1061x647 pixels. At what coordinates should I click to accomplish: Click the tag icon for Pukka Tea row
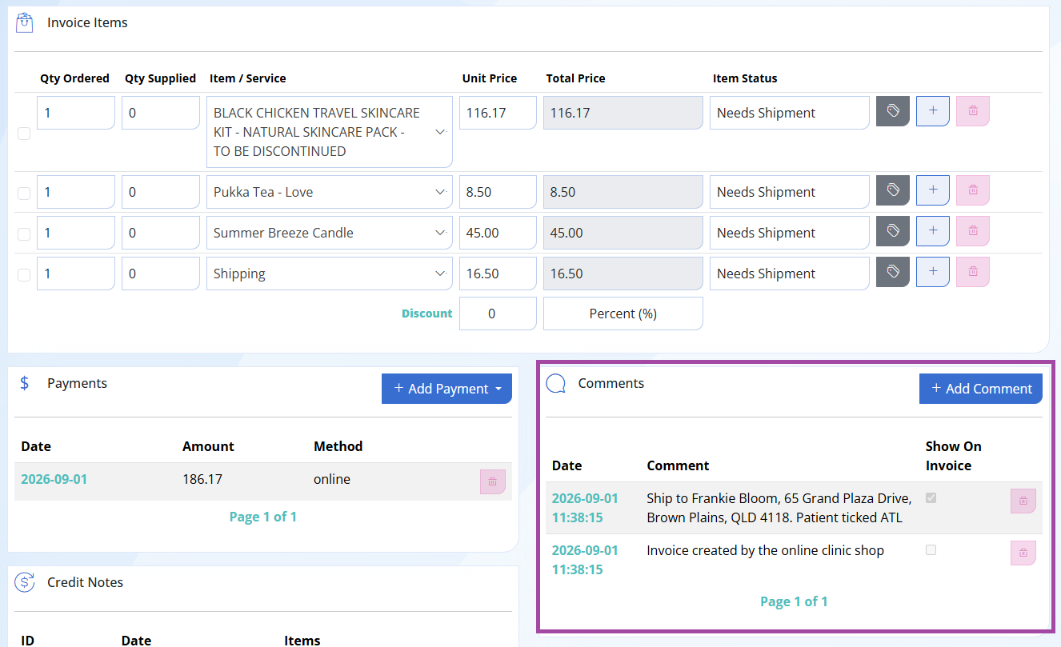[893, 190]
